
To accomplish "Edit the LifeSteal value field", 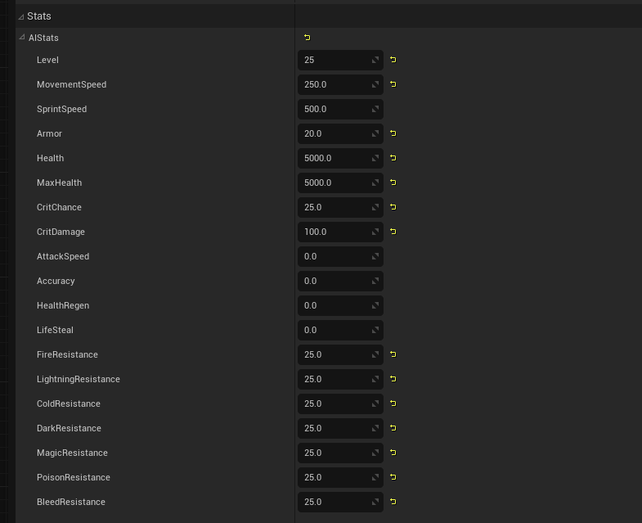I will point(340,331).
